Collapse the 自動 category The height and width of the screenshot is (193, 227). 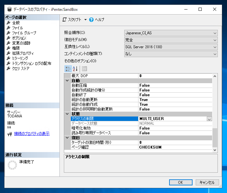pyautogui.click(x=67, y=81)
